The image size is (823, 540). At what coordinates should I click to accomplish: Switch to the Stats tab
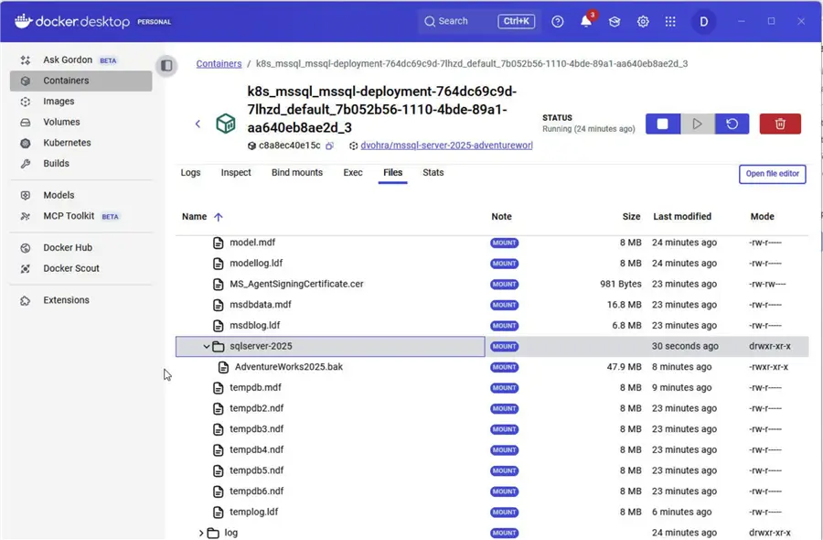coord(433,173)
